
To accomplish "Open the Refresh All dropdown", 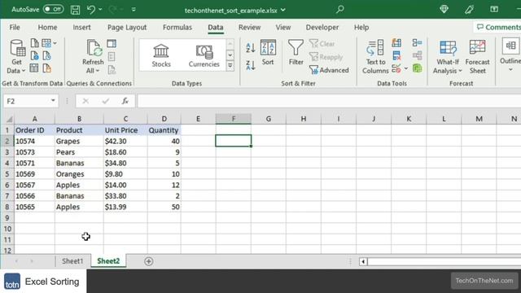I will pyautogui.click(x=93, y=66).
